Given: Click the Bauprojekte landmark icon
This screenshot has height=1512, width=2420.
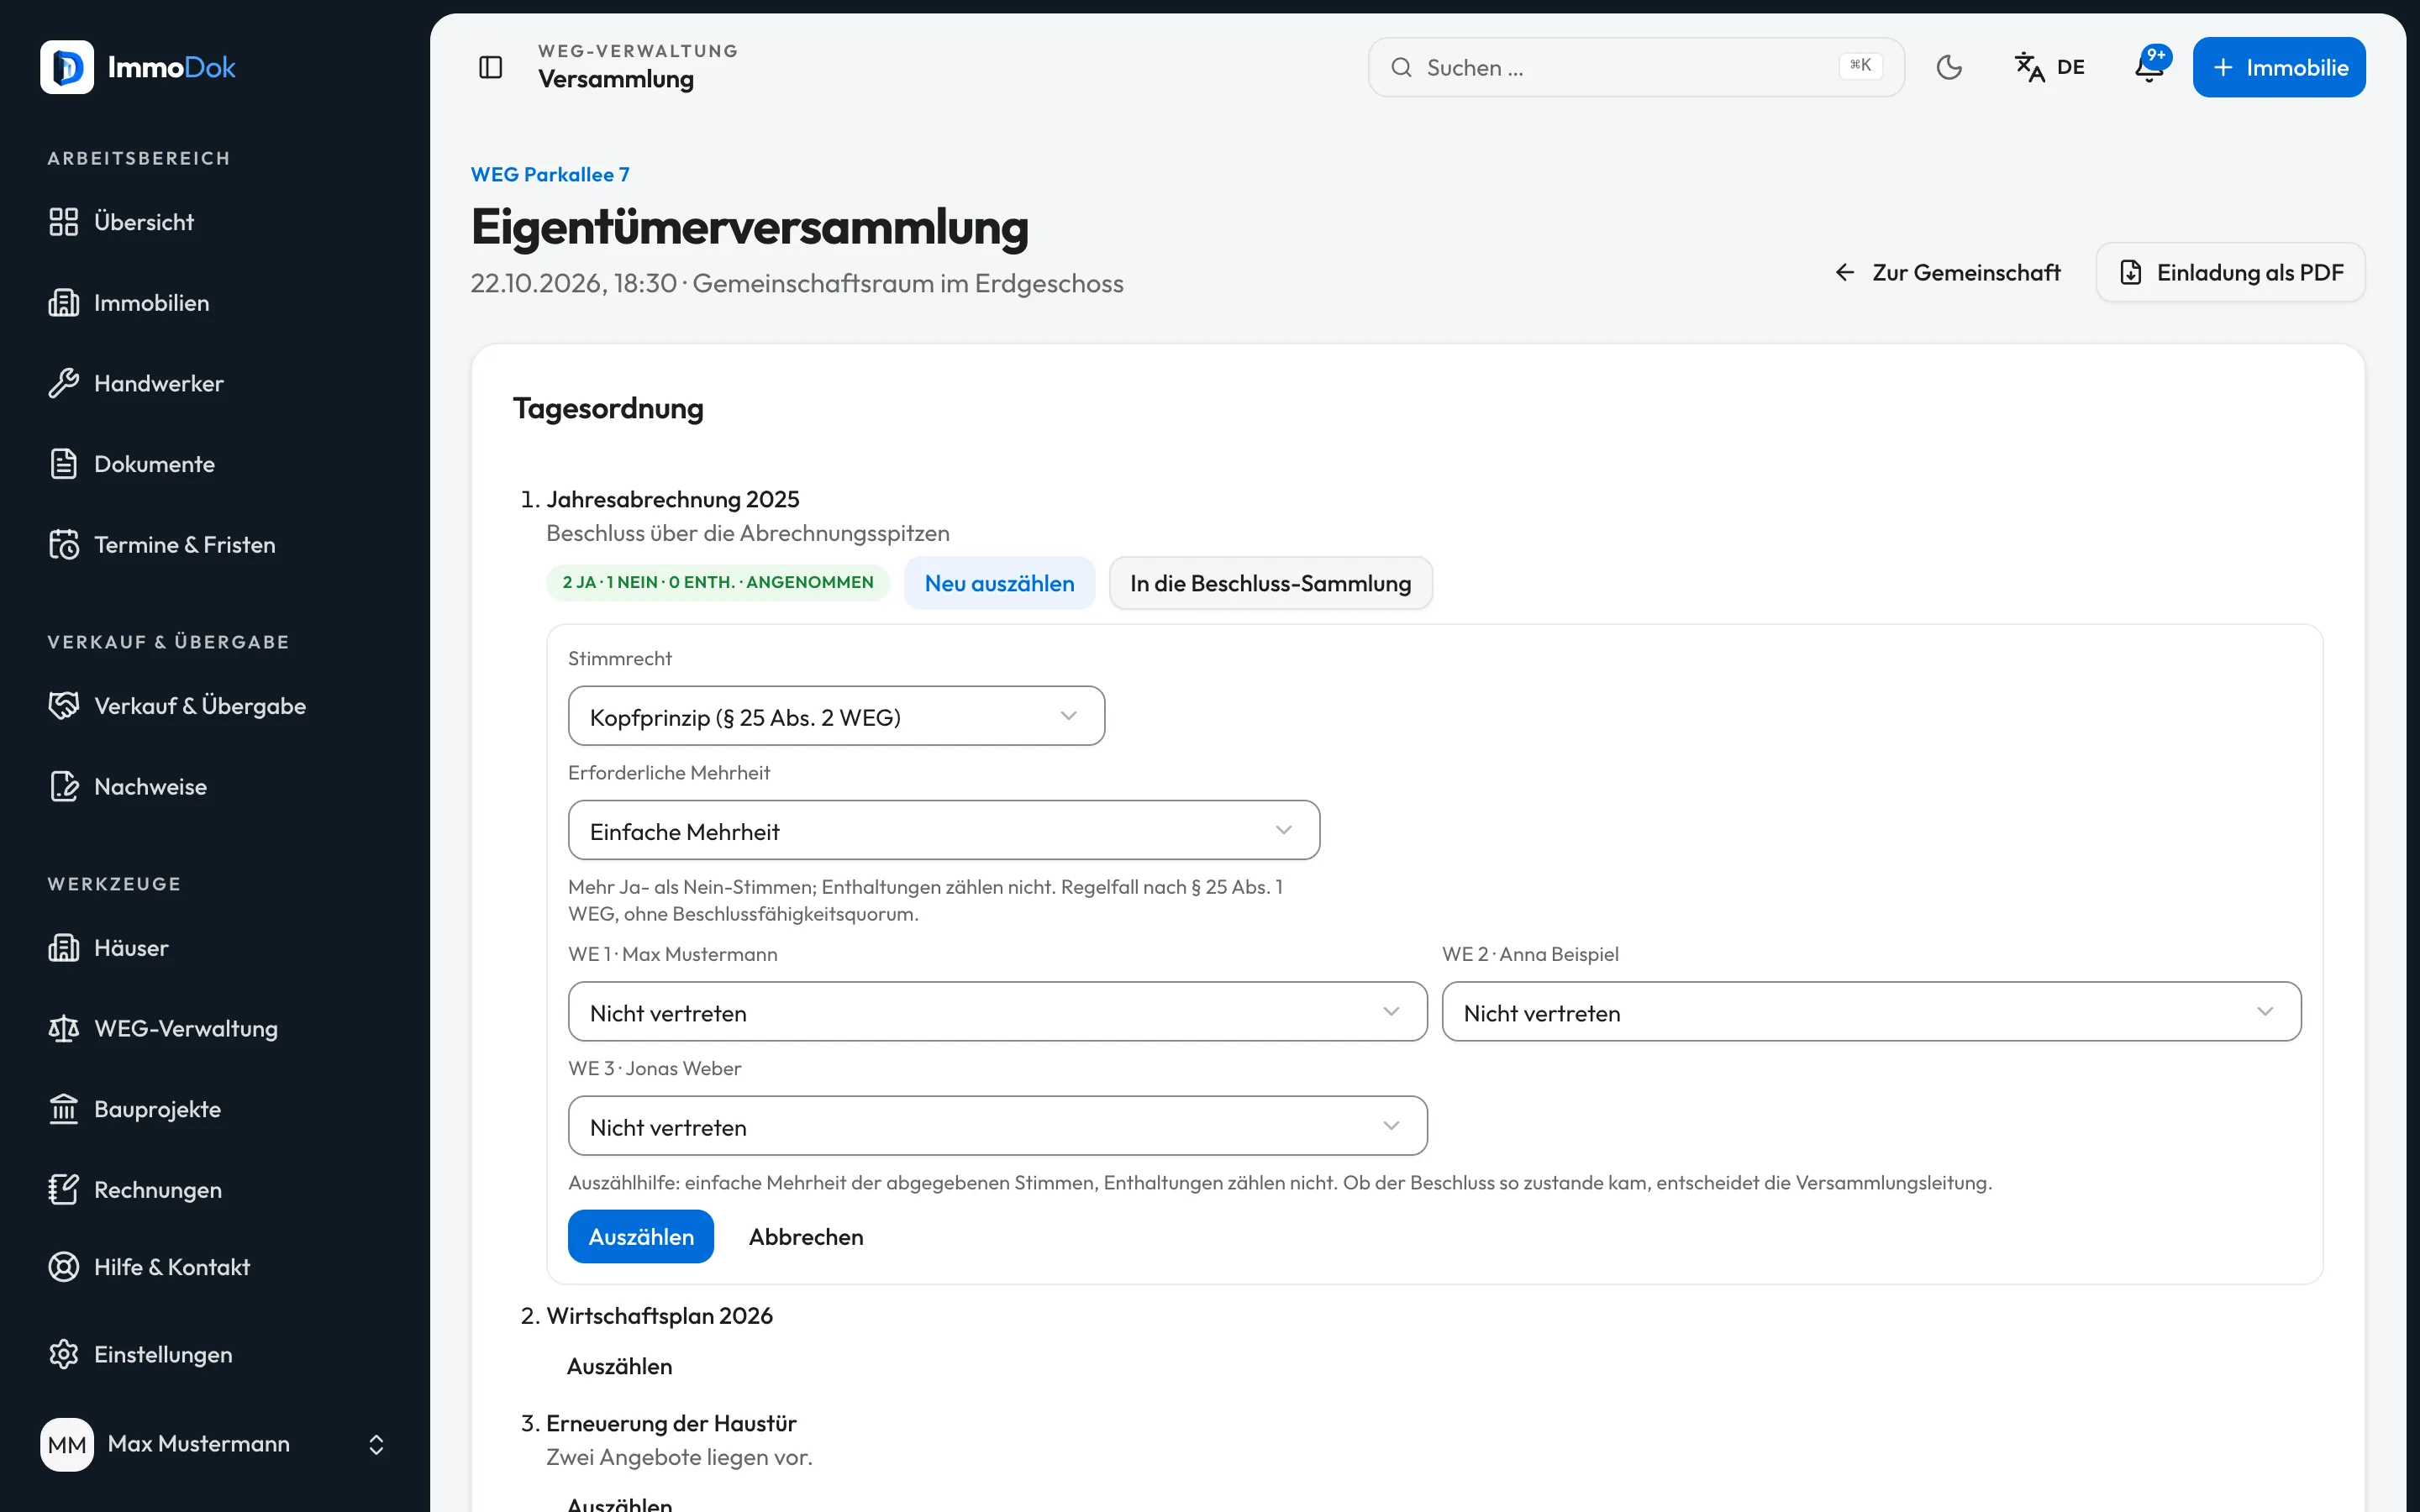Looking at the screenshot, I should point(63,1109).
